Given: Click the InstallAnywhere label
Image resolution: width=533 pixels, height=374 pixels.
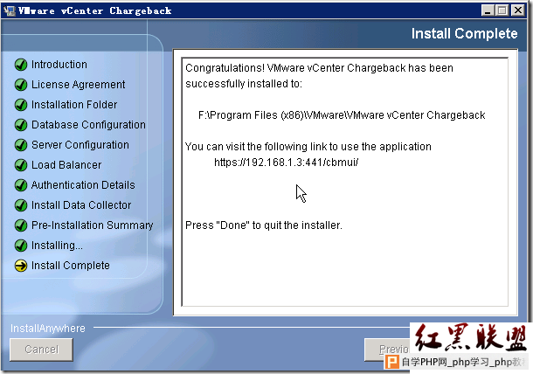Looking at the screenshot, I should click(x=47, y=329).
